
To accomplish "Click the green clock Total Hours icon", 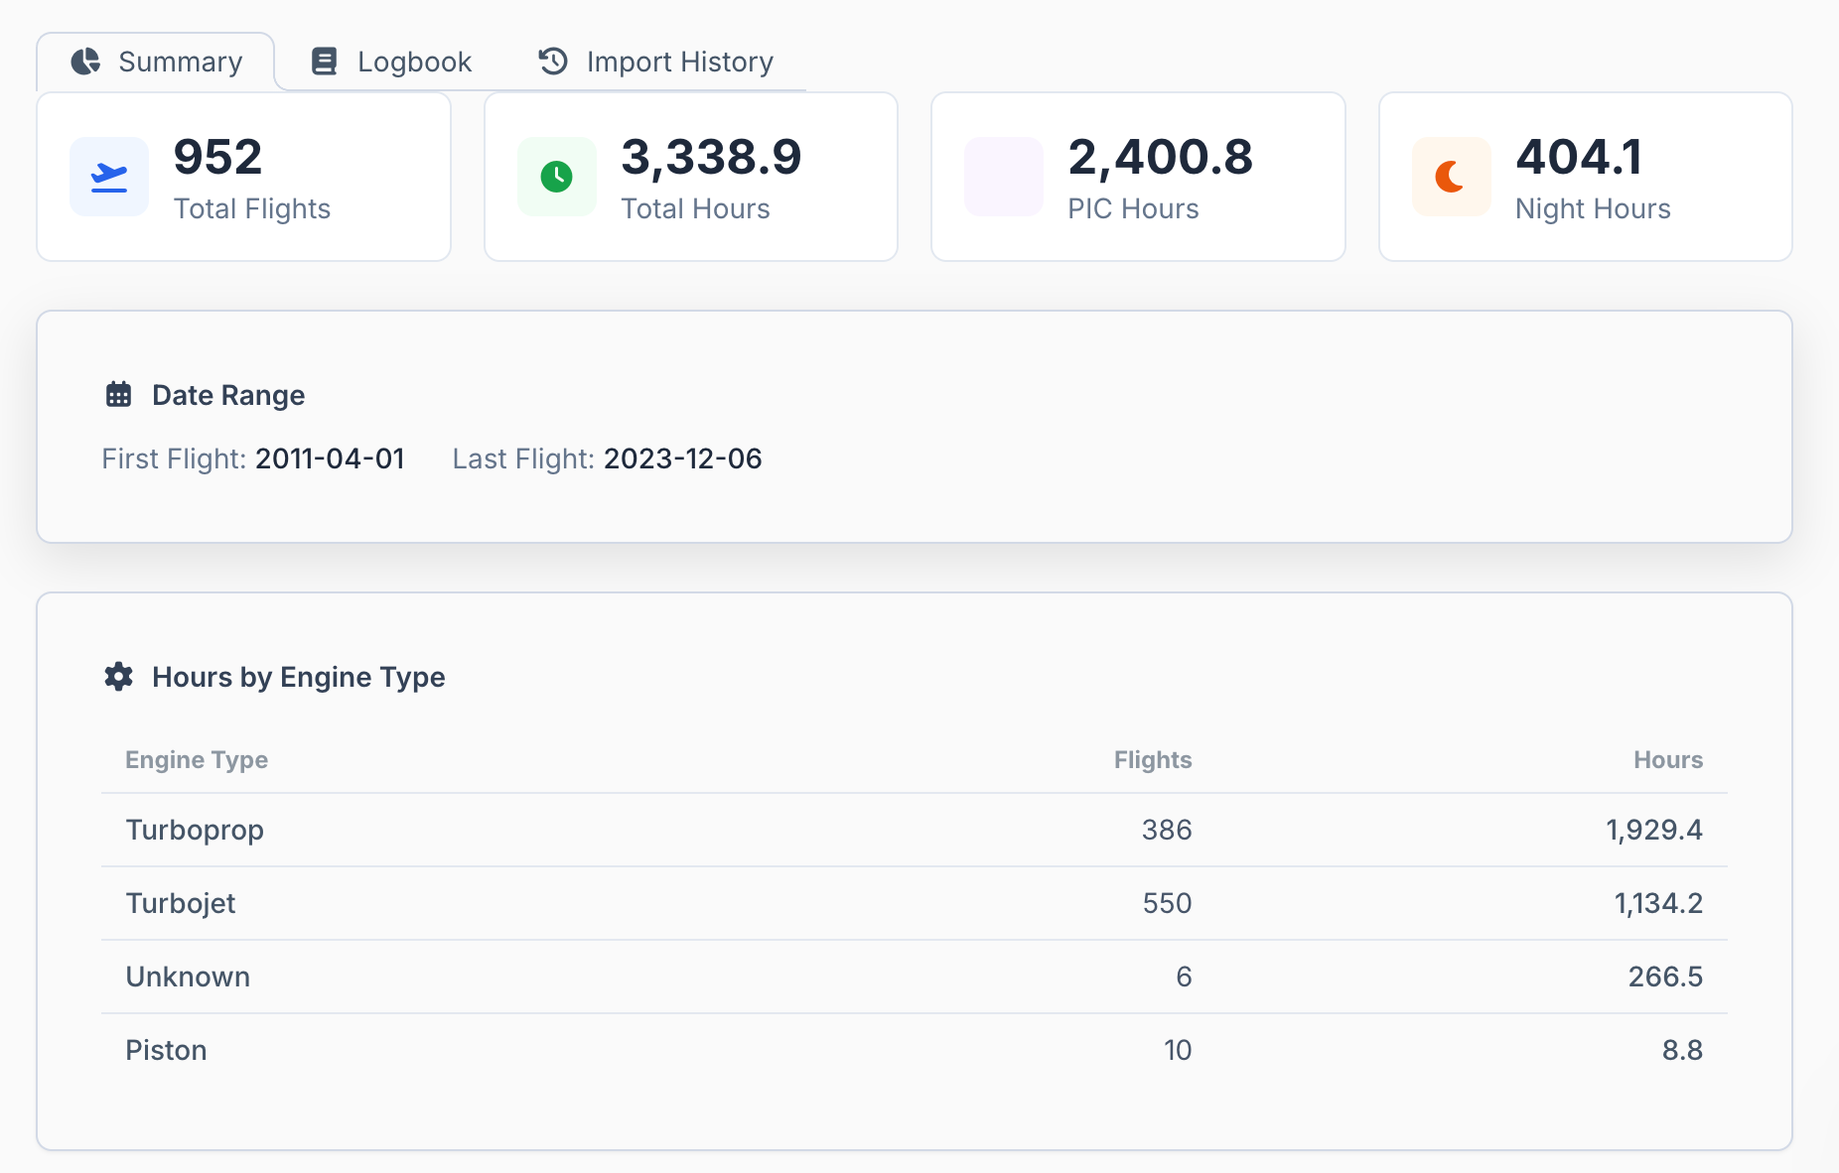I will point(556,177).
